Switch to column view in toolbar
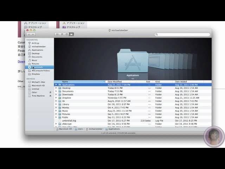Viewport: 225px width, 169px height. coord(67,35)
